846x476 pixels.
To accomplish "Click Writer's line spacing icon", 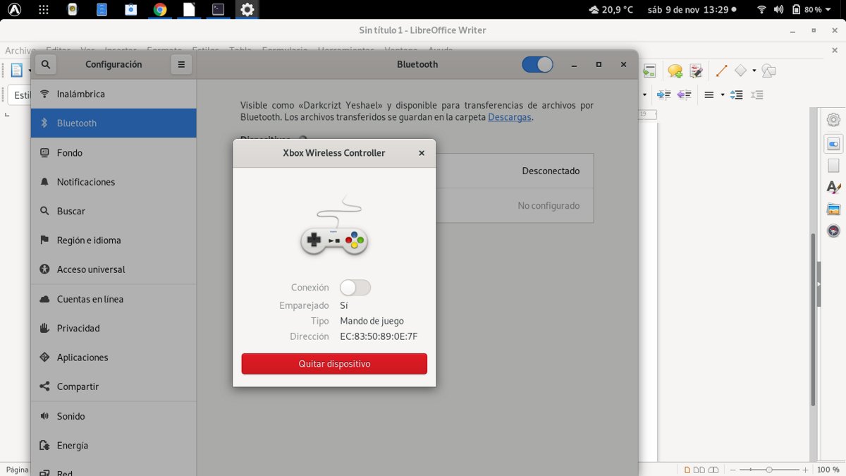I will click(709, 94).
